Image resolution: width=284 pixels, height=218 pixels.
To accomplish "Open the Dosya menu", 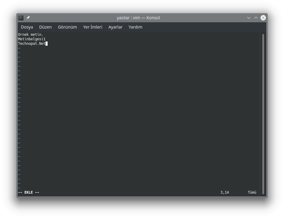I will (x=27, y=27).
